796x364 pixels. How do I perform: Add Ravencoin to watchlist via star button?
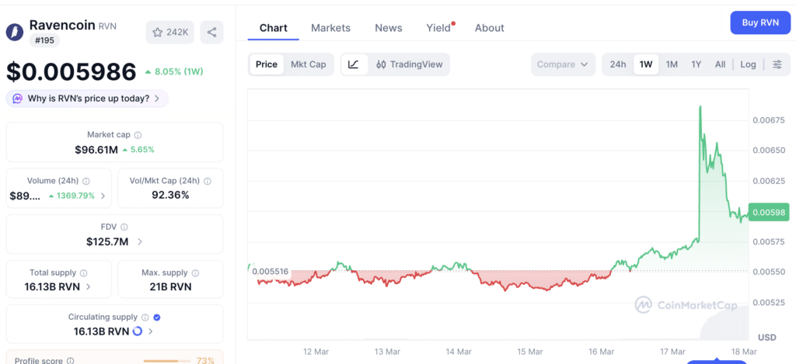point(170,33)
